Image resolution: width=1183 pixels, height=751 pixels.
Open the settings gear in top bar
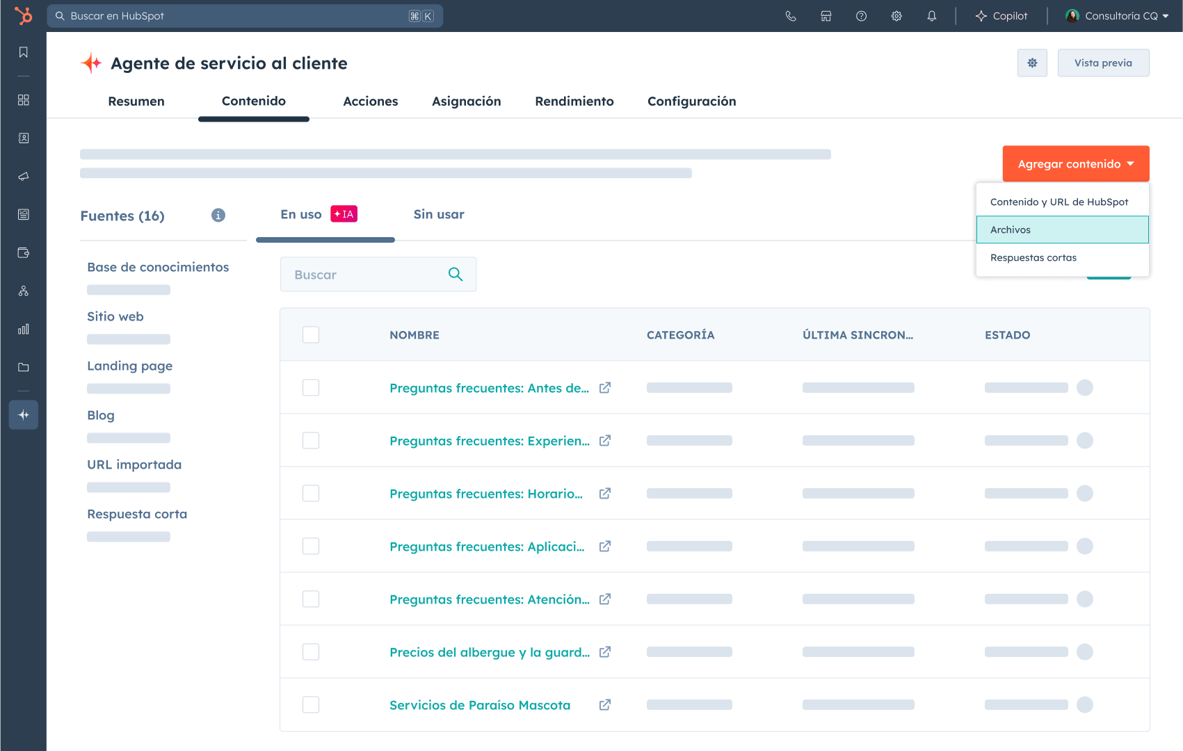point(896,16)
